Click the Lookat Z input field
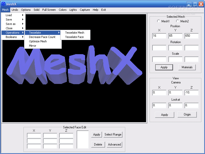This screenshot has height=154, width=205. (191, 105)
